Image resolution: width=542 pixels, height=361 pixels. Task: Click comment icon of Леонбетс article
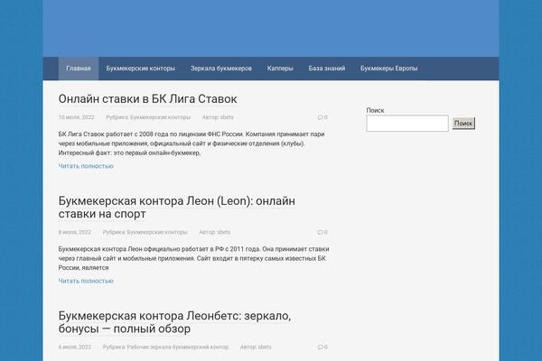[322, 347]
